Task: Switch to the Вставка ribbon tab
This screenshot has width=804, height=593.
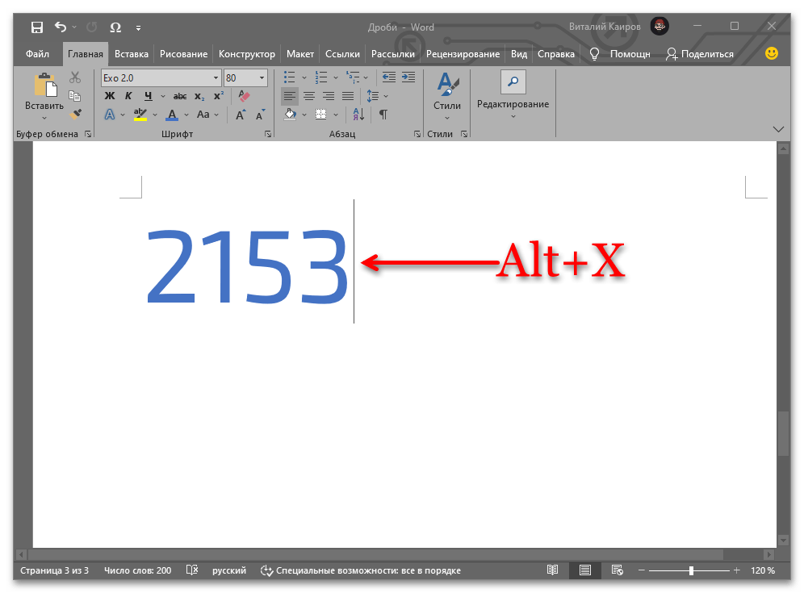Action: [x=132, y=54]
